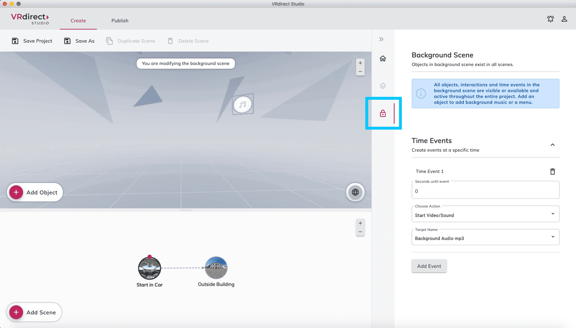
Task: Click the Duplicate Scene copy icon
Action: coord(109,41)
